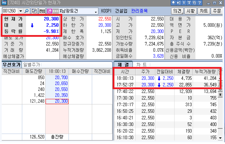Image resolution: width=225 pixels, height=144 pixels.
Task: Click the T font icon in title bar
Action: coord(189,3)
